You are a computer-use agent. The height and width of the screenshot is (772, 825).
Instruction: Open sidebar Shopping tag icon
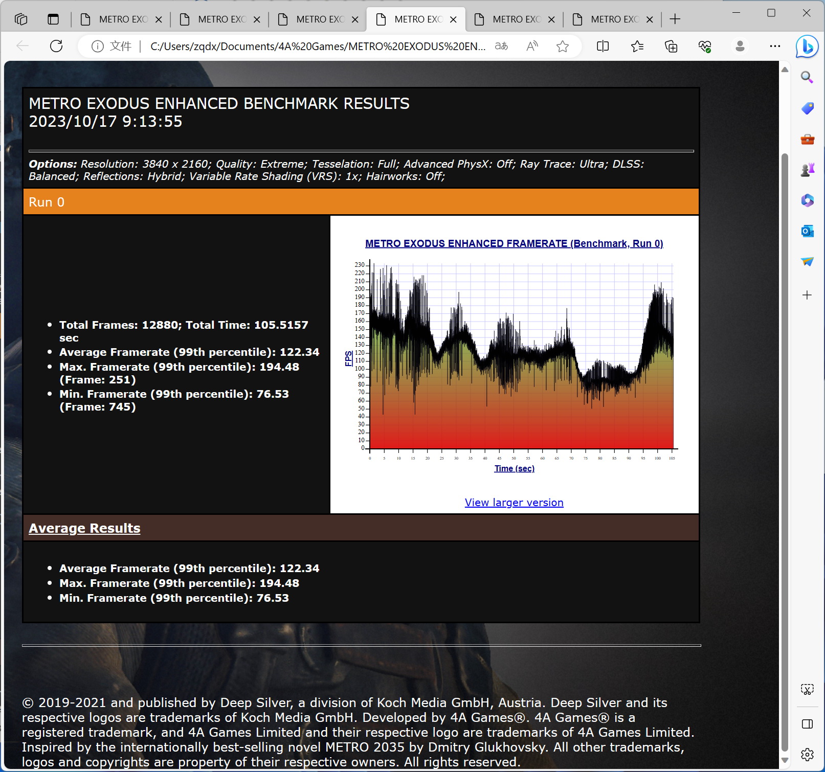[807, 108]
